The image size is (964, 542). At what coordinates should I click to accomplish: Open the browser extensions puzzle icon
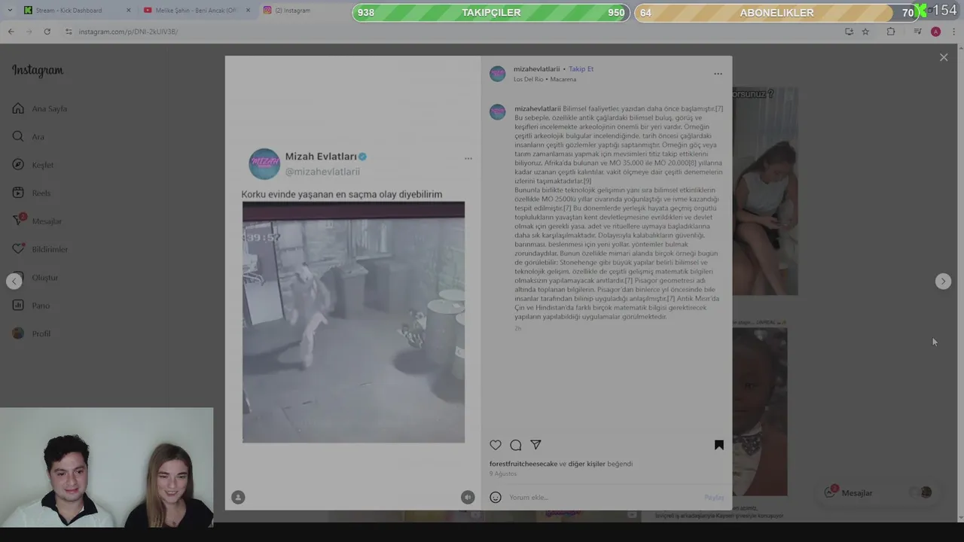click(x=891, y=32)
